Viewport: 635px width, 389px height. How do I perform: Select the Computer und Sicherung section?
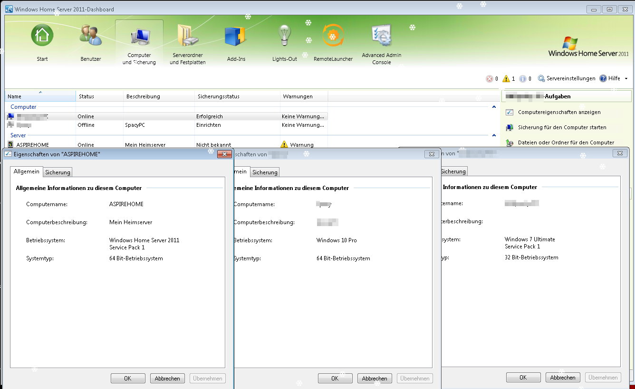point(139,42)
